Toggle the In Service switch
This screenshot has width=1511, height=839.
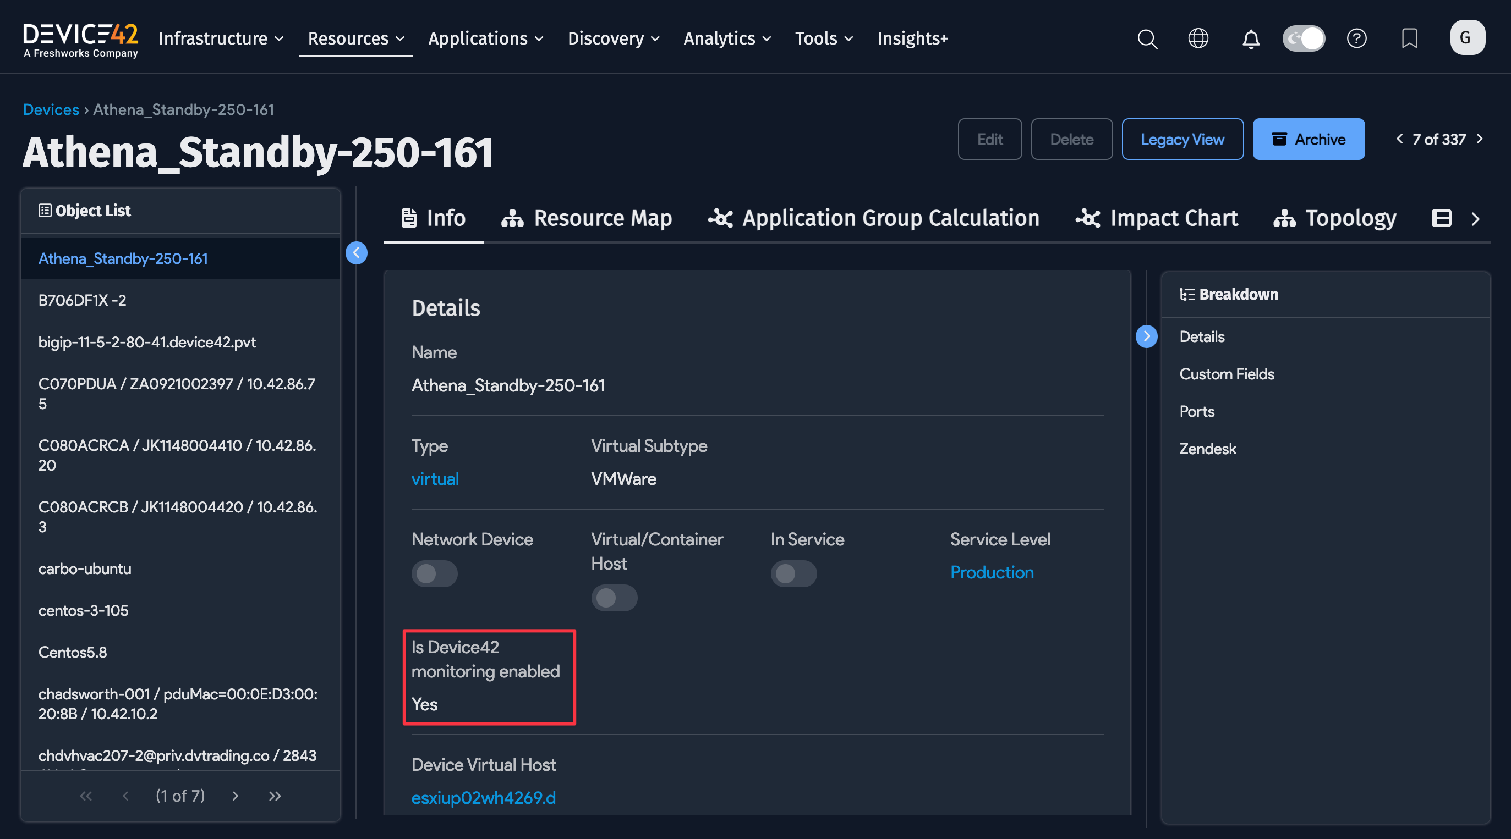(x=793, y=573)
